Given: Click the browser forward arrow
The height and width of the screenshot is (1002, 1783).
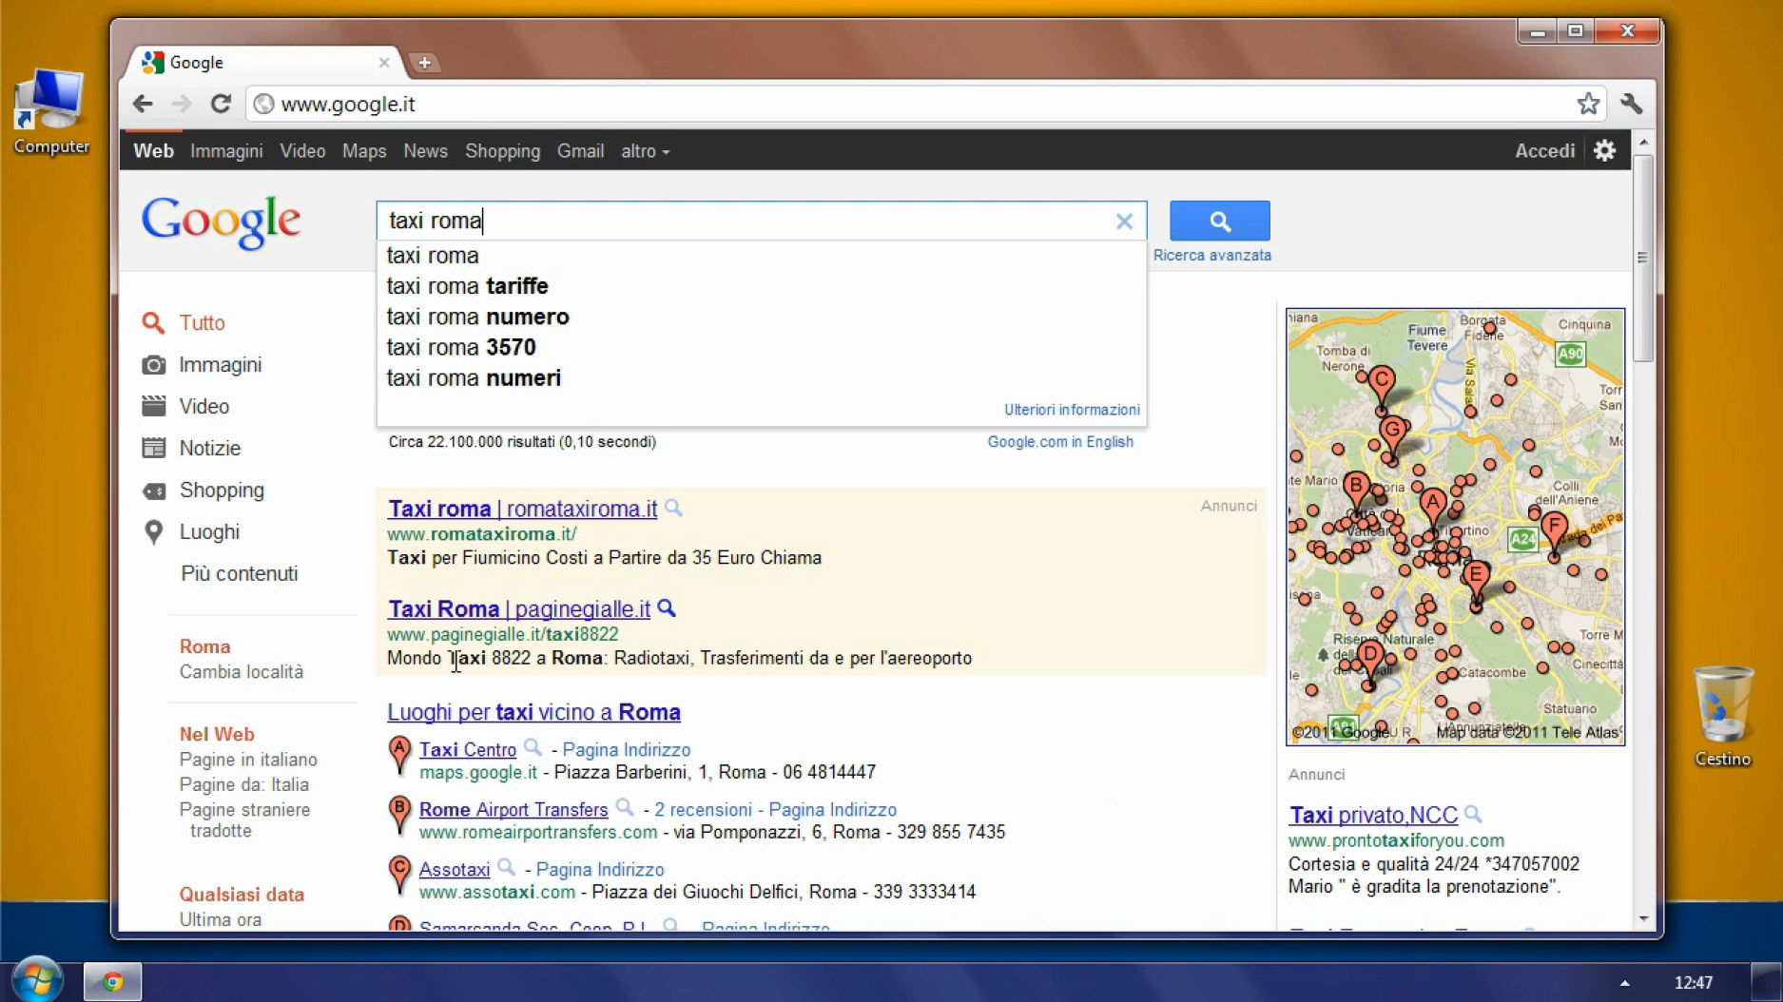Looking at the screenshot, I should click(181, 104).
